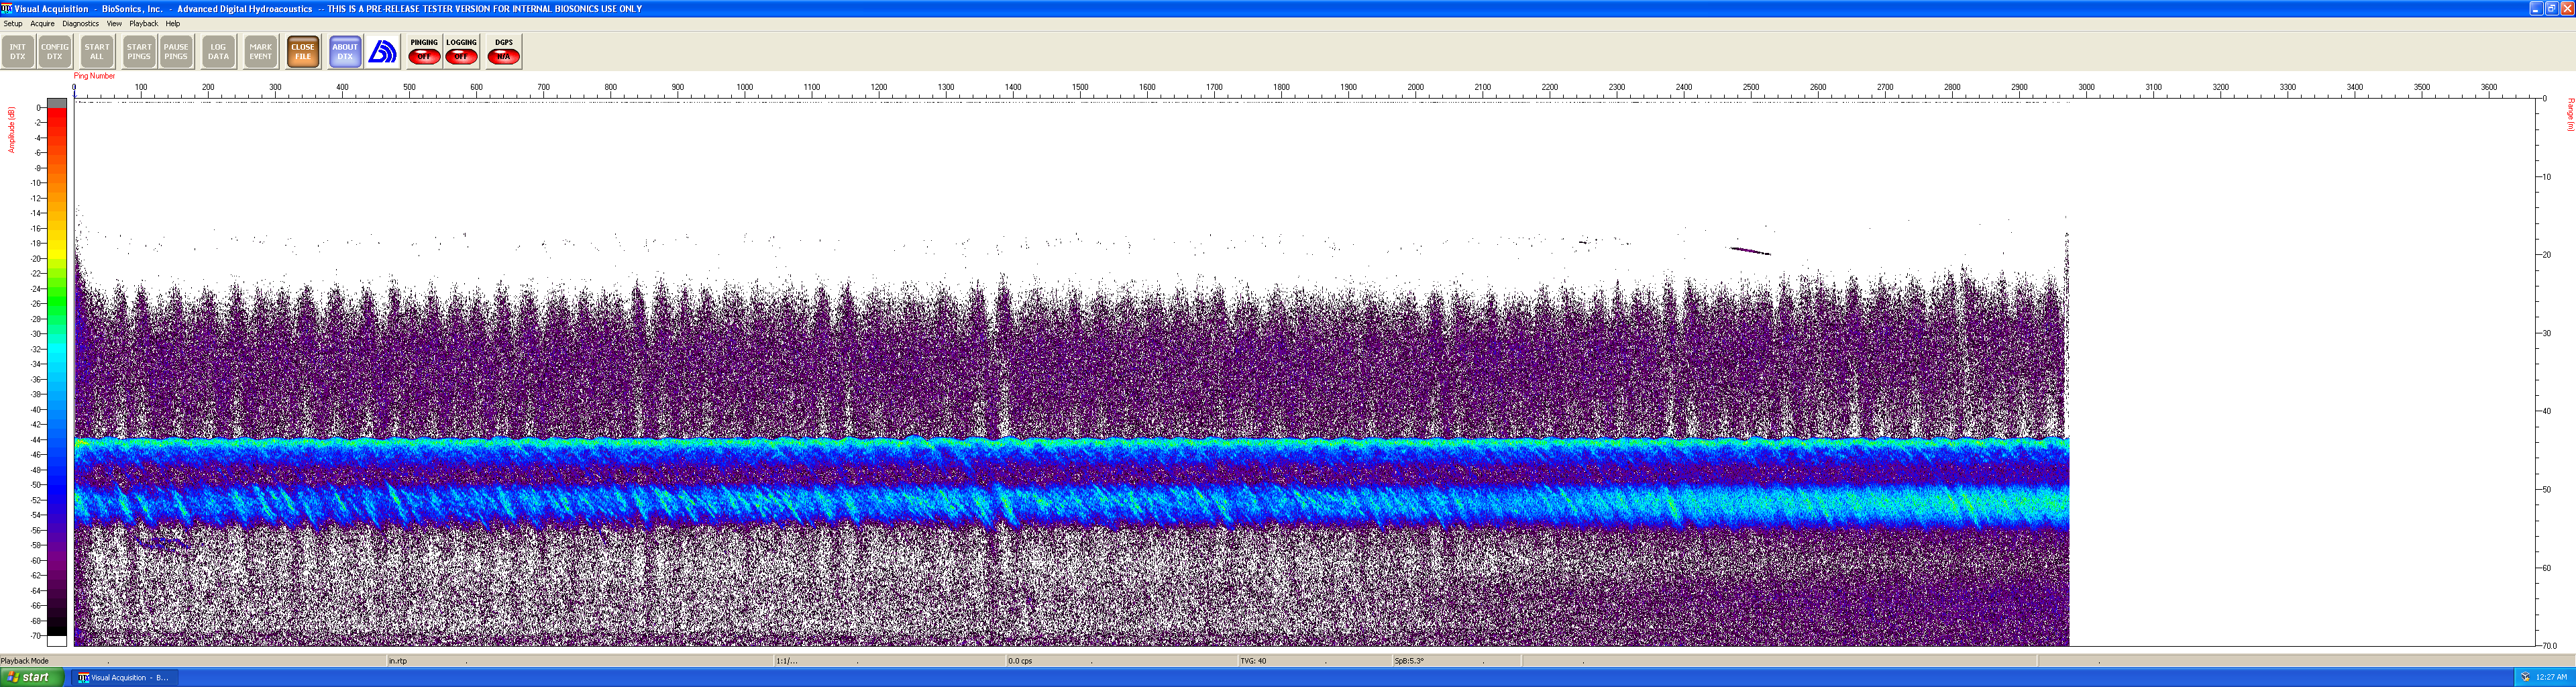The width and height of the screenshot is (2576, 687).
Task: Click the '0.0 cps' status bar entry
Action: coord(1020,661)
